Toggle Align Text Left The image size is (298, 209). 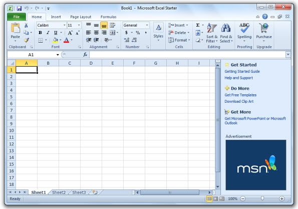89,33
